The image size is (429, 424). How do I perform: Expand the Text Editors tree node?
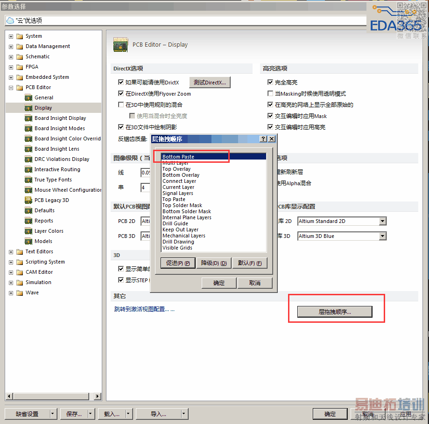tap(11, 252)
